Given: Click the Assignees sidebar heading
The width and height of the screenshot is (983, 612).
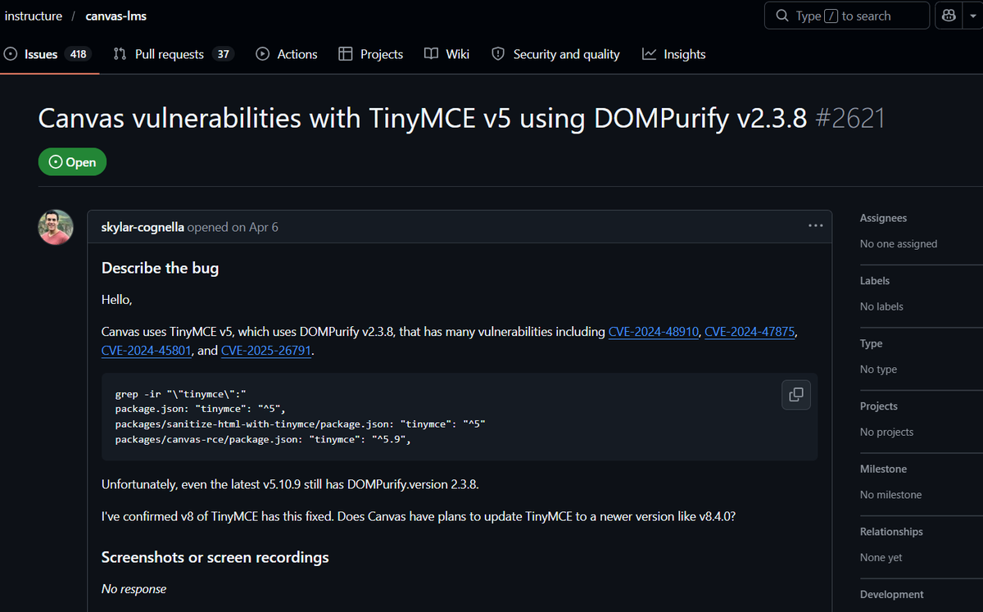Looking at the screenshot, I should point(883,218).
